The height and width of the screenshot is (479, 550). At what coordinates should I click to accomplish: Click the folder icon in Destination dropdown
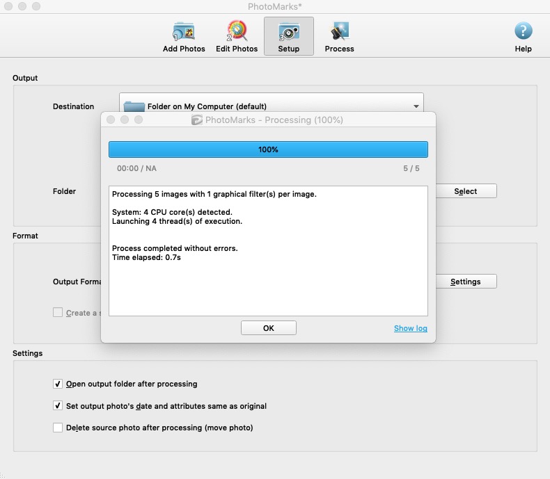pos(134,106)
